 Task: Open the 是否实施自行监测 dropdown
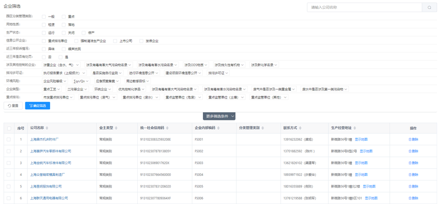tap(107, 73)
